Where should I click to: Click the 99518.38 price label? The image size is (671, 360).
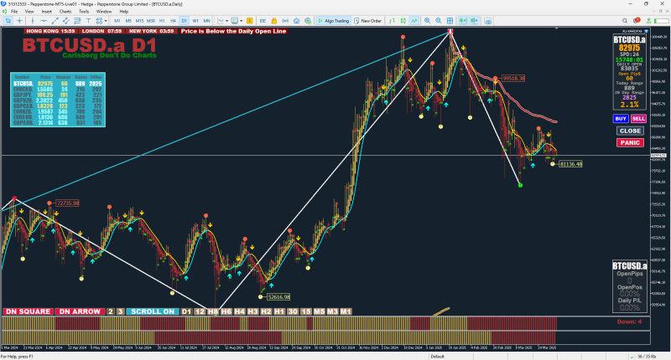click(x=513, y=79)
